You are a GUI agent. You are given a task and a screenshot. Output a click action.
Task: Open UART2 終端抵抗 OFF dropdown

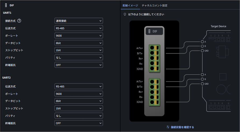pos(79,123)
